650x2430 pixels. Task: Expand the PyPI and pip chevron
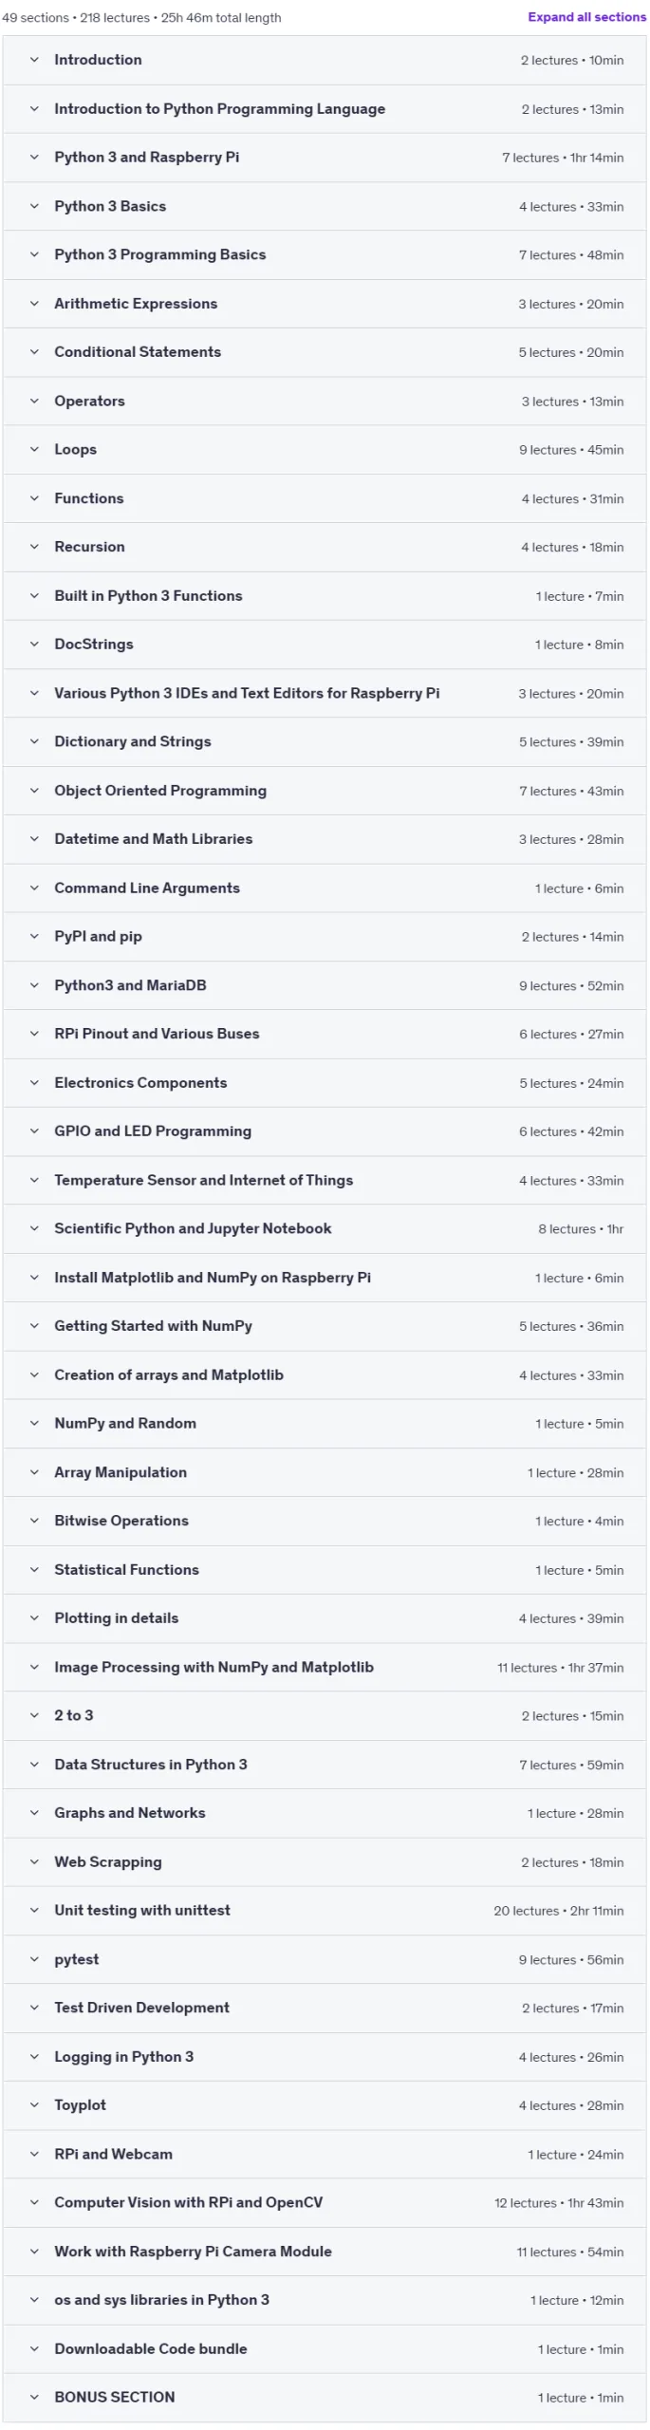[34, 937]
